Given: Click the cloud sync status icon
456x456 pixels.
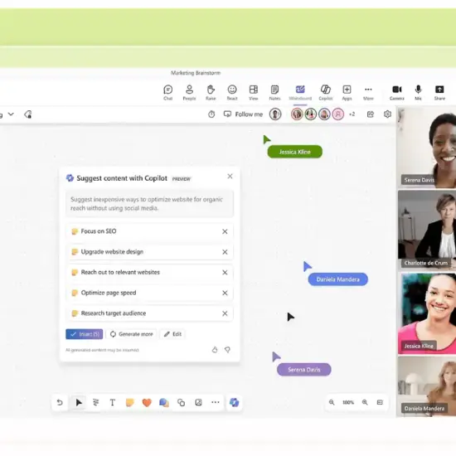Looking at the screenshot, I should pyautogui.click(x=28, y=114).
